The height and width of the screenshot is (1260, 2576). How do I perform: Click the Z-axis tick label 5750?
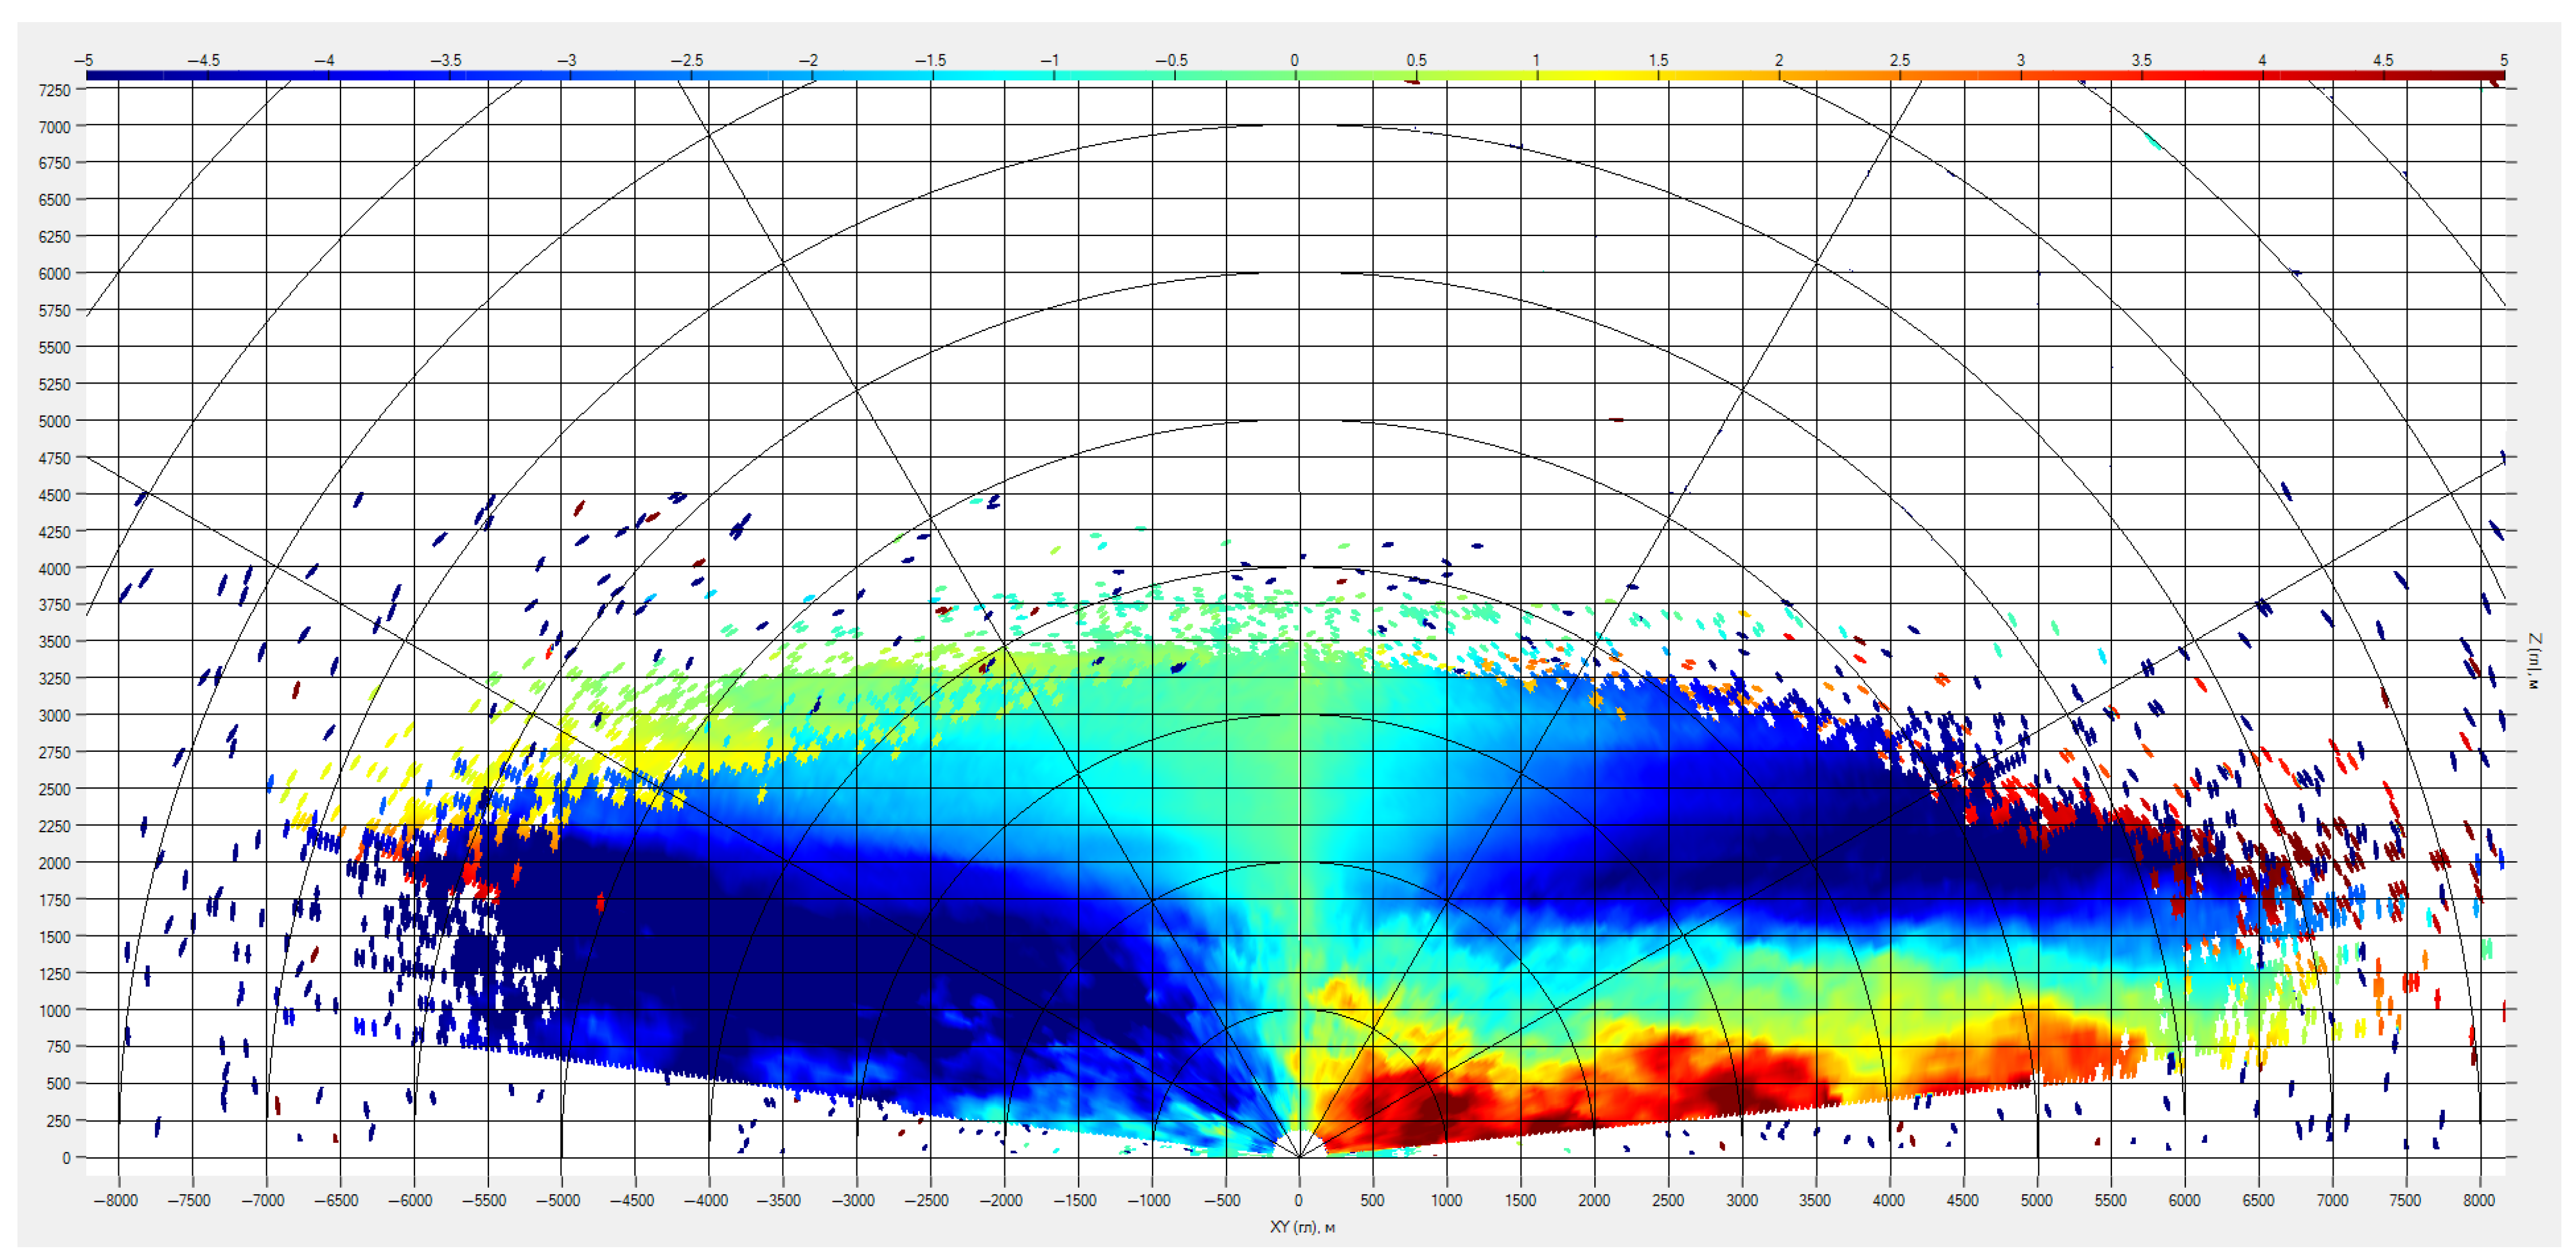coord(55,311)
